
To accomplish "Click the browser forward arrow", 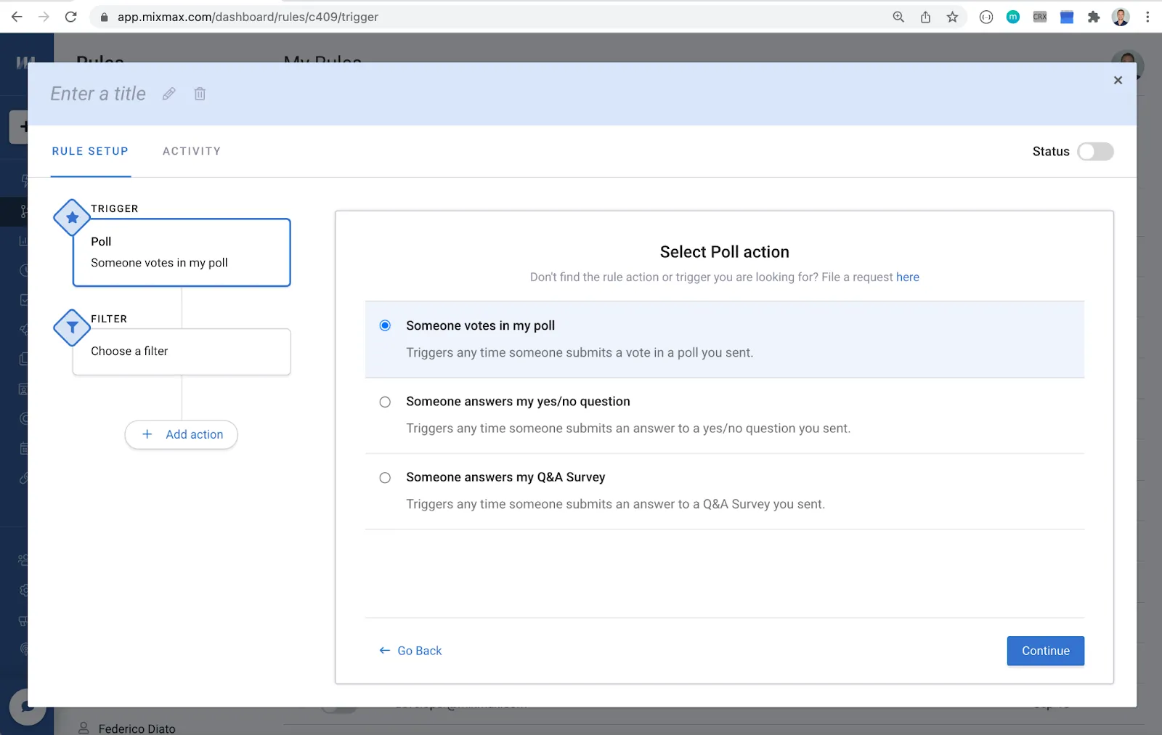I will pyautogui.click(x=44, y=17).
